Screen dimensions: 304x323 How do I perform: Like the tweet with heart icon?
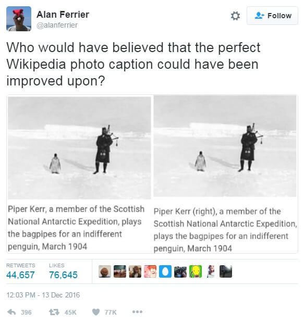point(96,312)
